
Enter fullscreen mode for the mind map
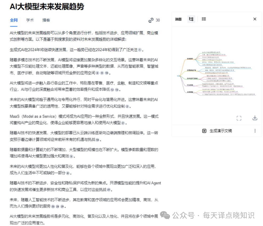[239, 119]
